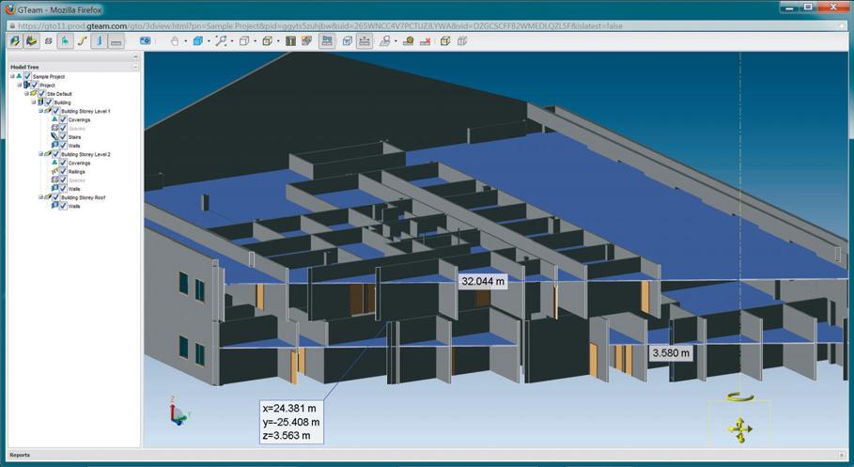854x467 pixels.
Task: Uncheck Building Storey Roof checkbox
Action: click(55, 197)
